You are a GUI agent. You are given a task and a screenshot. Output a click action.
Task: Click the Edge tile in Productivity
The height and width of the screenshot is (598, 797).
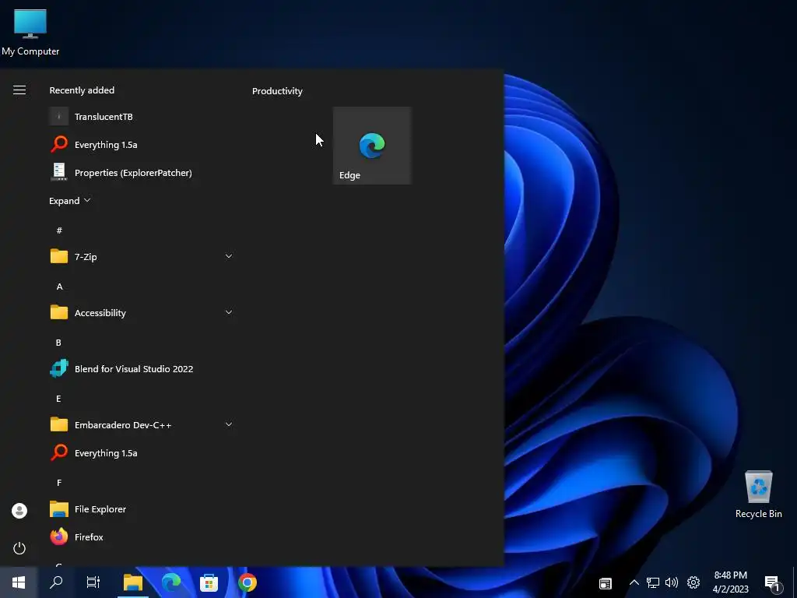coord(372,146)
